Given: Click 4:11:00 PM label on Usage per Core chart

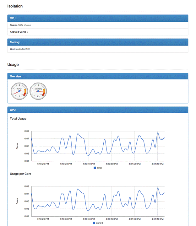Looking at the screenshot, I should click(134, 219).
